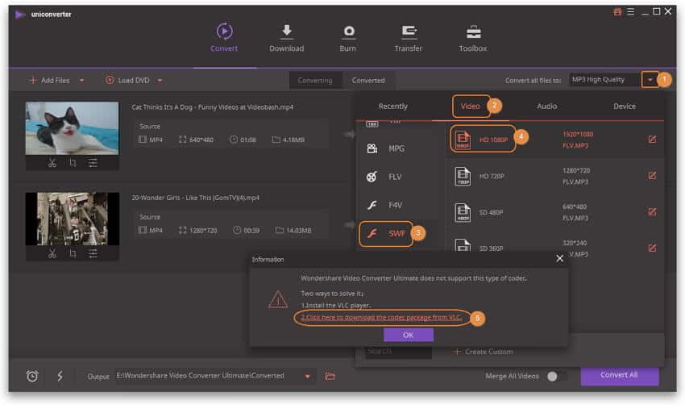Screen dimensions: 685x405
Task: Open the Device format tab
Action: 625,106
